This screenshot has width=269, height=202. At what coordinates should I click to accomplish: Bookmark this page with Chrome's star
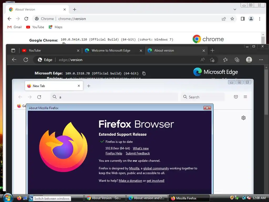point(232,19)
